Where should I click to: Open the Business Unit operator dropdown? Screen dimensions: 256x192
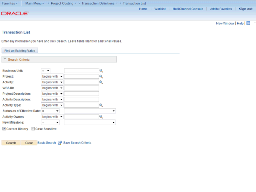46,71
